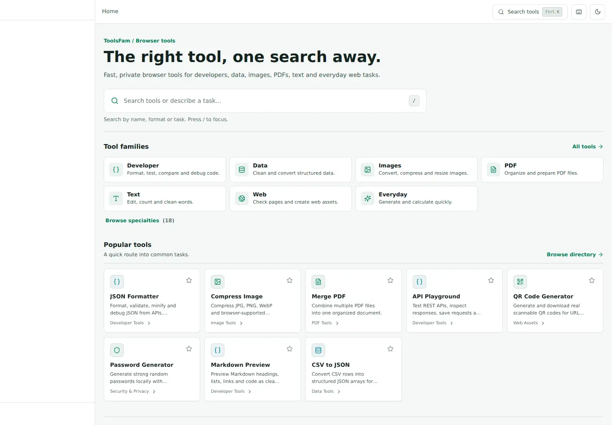612x425 pixels.
Task: Toggle dark mode moon icon
Action: (x=598, y=12)
